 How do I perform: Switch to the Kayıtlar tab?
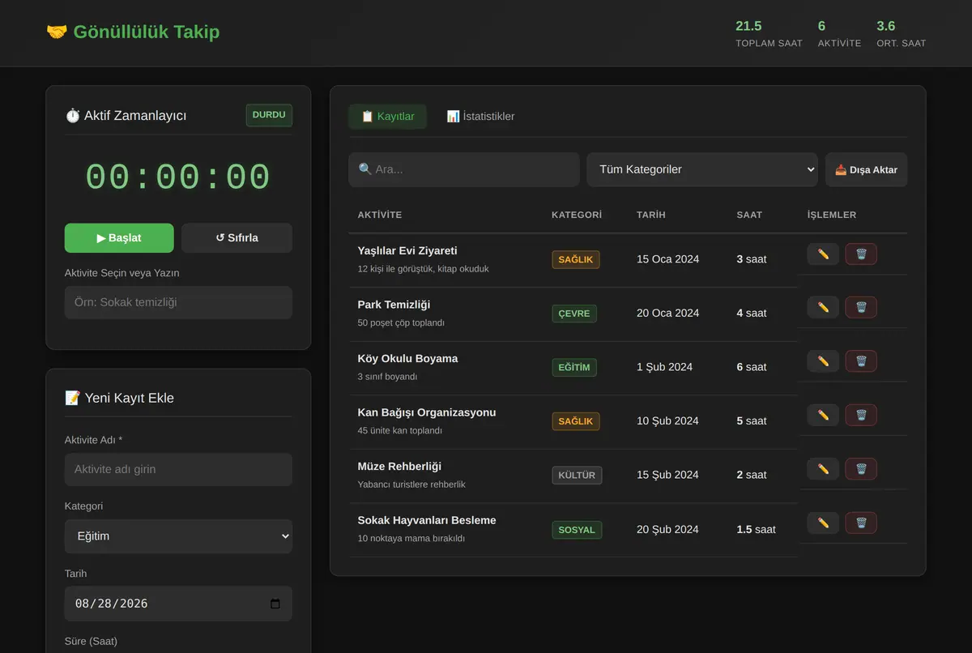click(388, 117)
